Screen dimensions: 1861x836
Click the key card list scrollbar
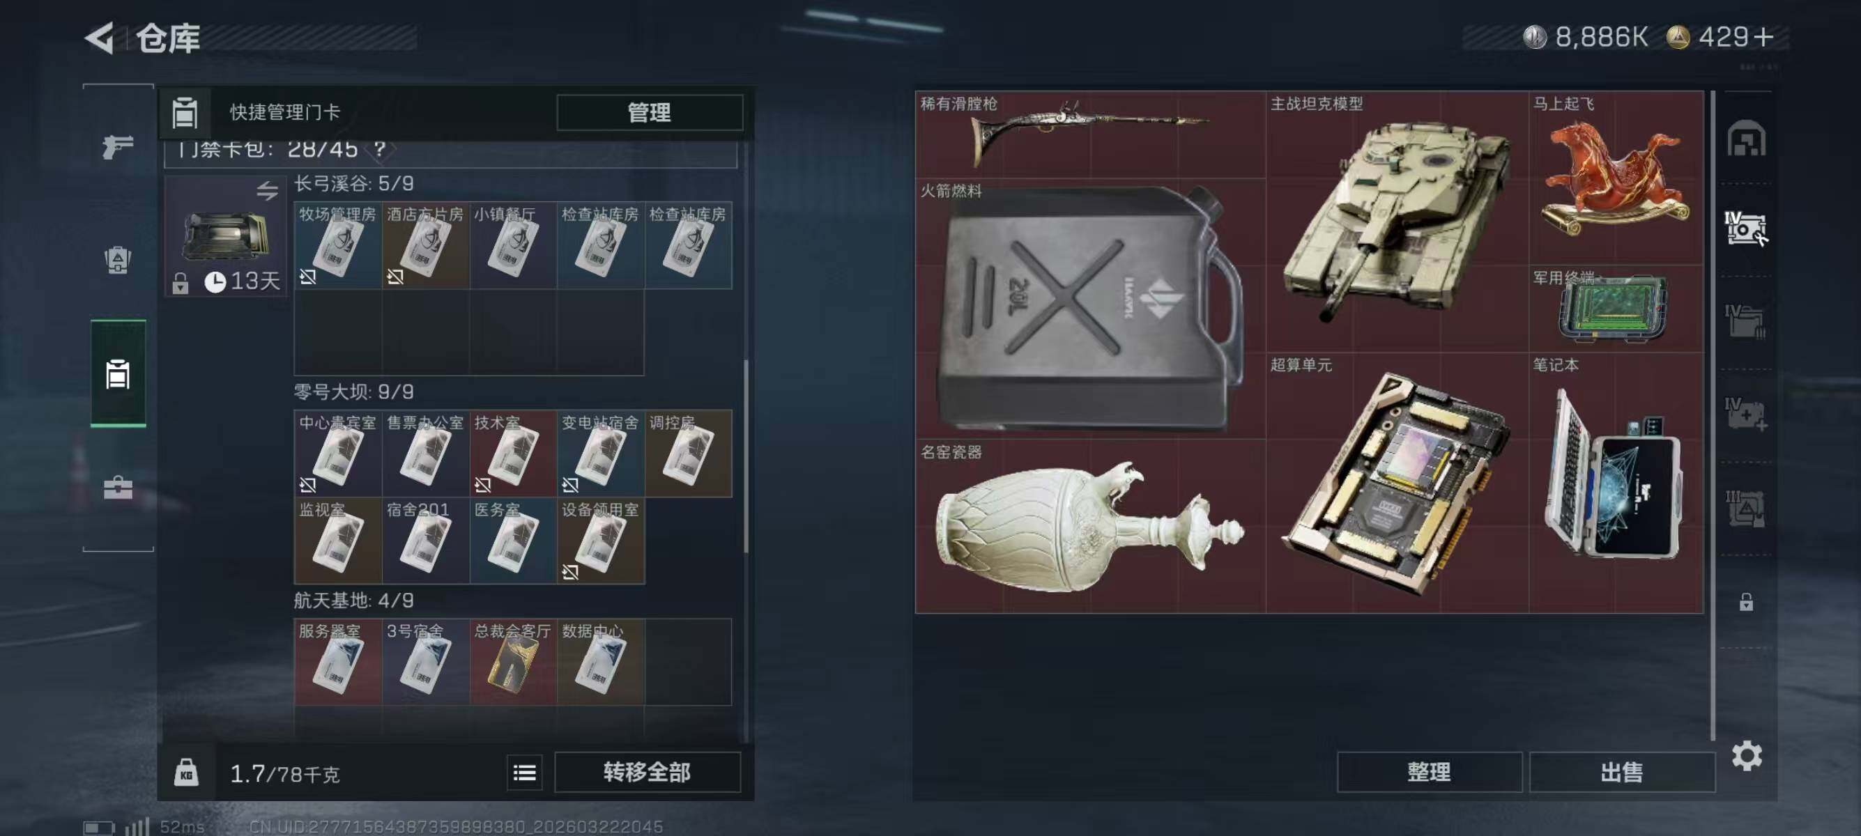pyautogui.click(x=746, y=456)
